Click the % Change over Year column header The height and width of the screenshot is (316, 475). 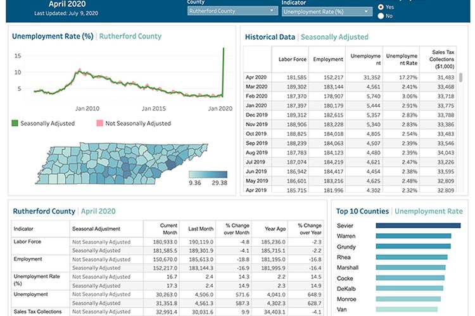tap(308, 228)
